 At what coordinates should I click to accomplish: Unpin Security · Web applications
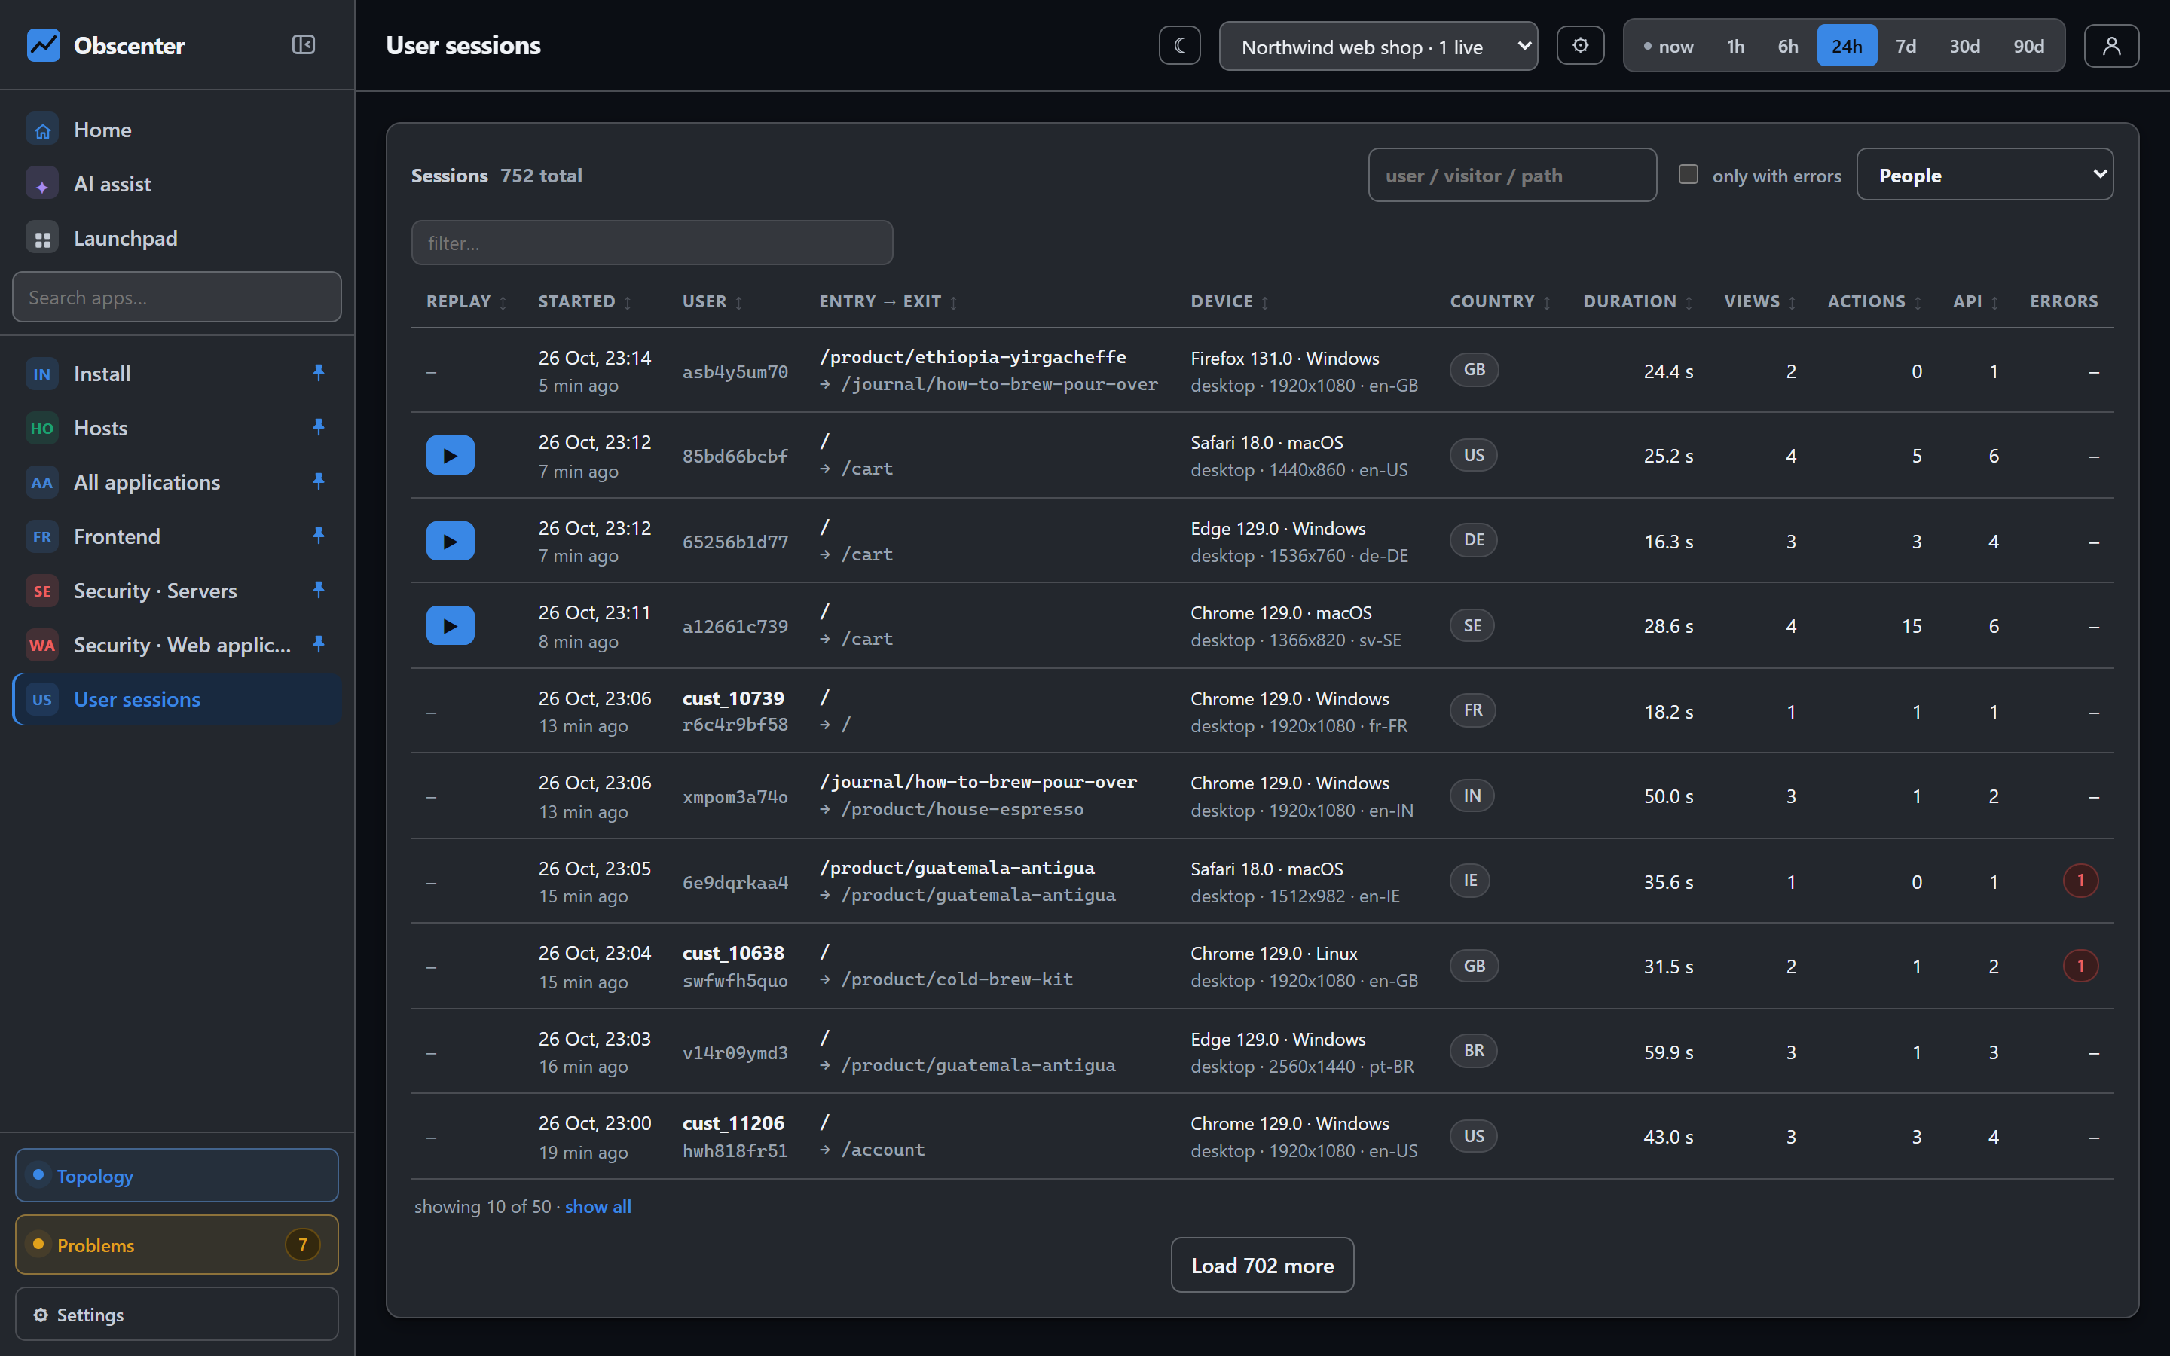point(318,645)
